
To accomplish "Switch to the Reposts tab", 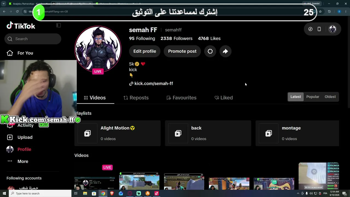I will (x=136, y=98).
